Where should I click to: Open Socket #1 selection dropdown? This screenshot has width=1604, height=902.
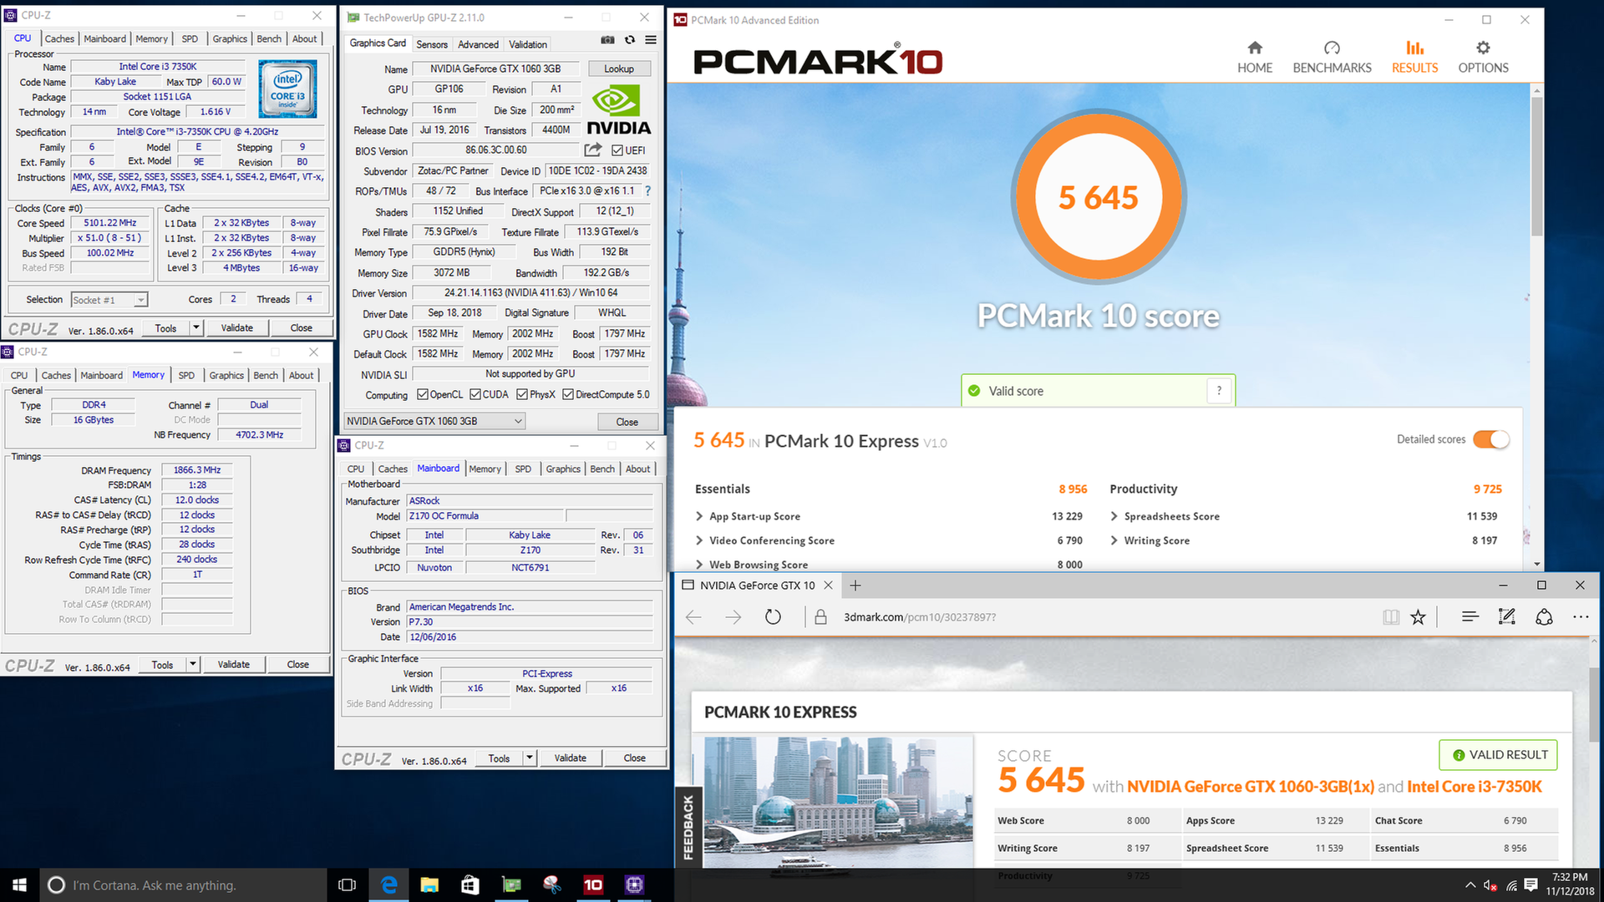[109, 300]
